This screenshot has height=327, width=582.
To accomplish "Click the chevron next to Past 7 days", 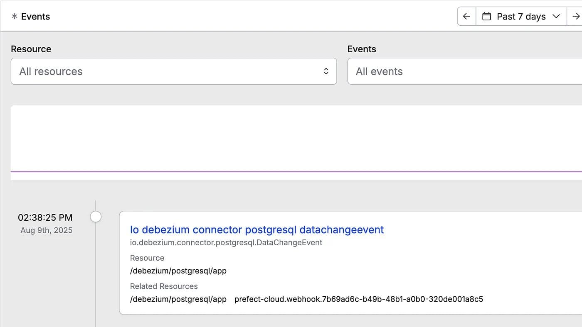I will tap(556, 17).
